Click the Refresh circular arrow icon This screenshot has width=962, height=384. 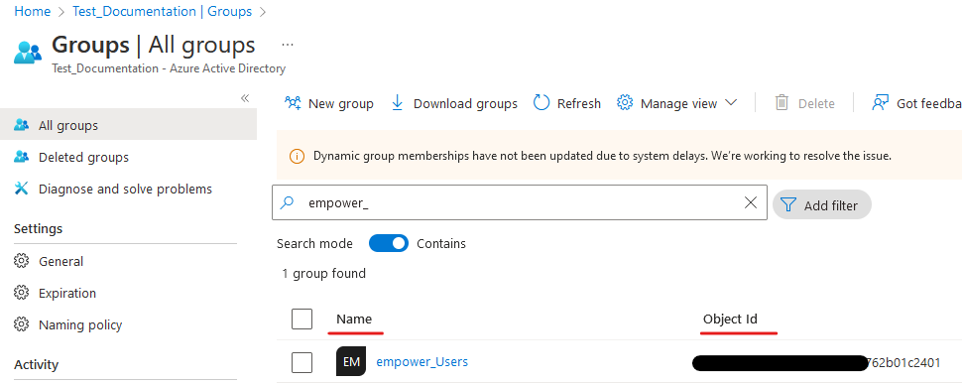point(541,103)
